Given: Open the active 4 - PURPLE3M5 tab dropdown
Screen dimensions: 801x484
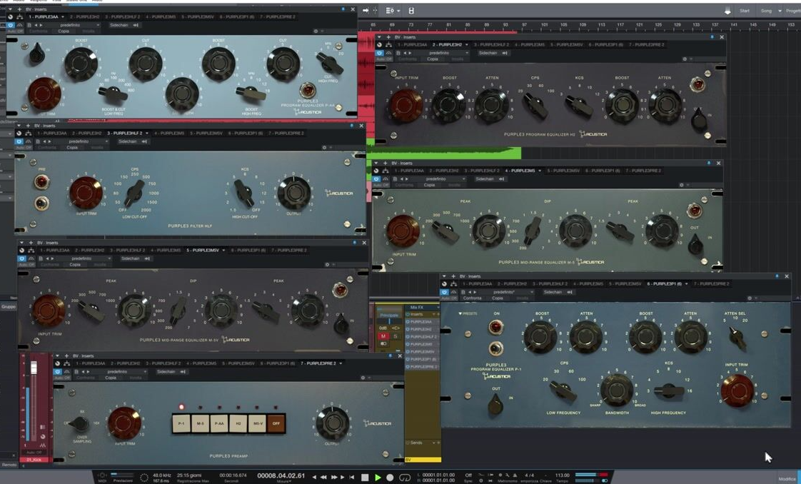Looking at the screenshot, I should click(540, 171).
